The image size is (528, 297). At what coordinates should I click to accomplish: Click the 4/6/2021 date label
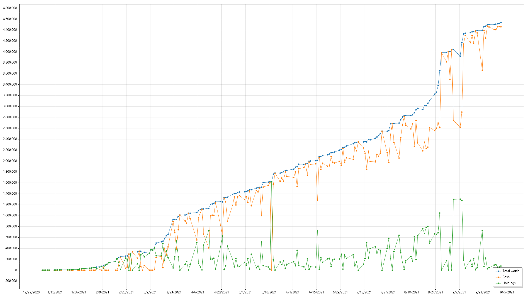[198, 292]
